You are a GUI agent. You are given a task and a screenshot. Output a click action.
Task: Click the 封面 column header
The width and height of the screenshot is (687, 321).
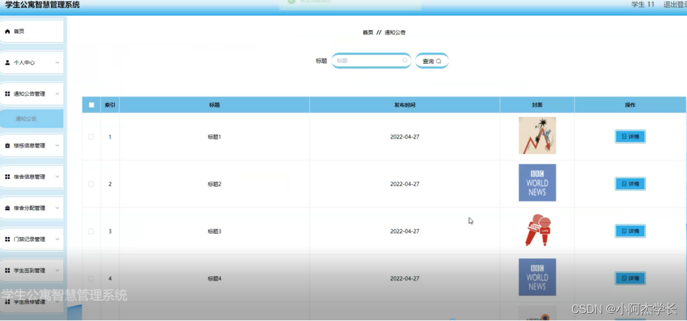[537, 105]
